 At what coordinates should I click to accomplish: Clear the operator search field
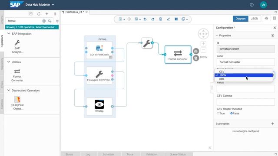pyautogui.click(x=44, y=21)
